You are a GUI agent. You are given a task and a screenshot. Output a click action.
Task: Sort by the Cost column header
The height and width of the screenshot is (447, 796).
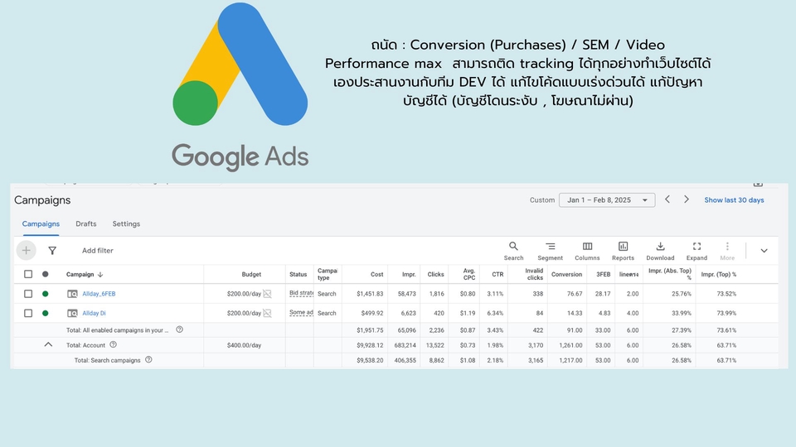[376, 274]
